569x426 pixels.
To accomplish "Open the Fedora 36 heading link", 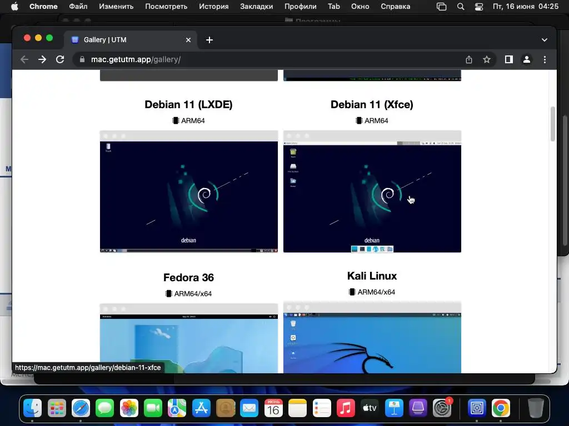I will (x=188, y=277).
